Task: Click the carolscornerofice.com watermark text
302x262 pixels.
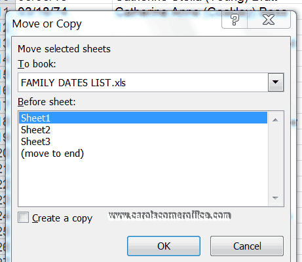Action: [170, 216]
